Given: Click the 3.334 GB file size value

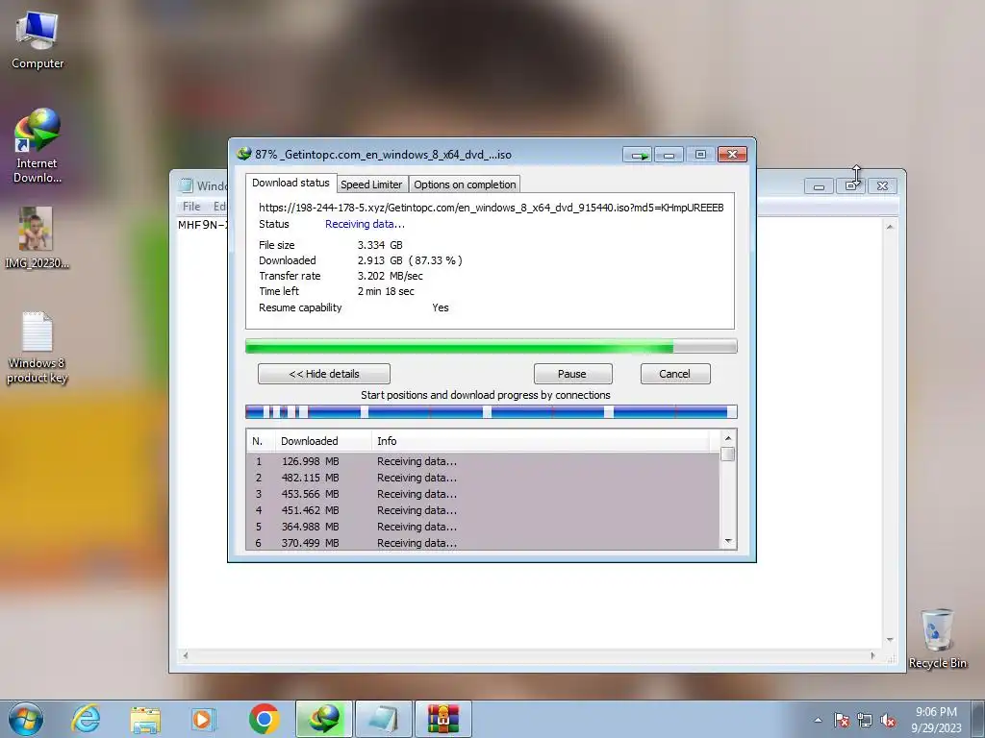Looking at the screenshot, I should coord(380,245).
